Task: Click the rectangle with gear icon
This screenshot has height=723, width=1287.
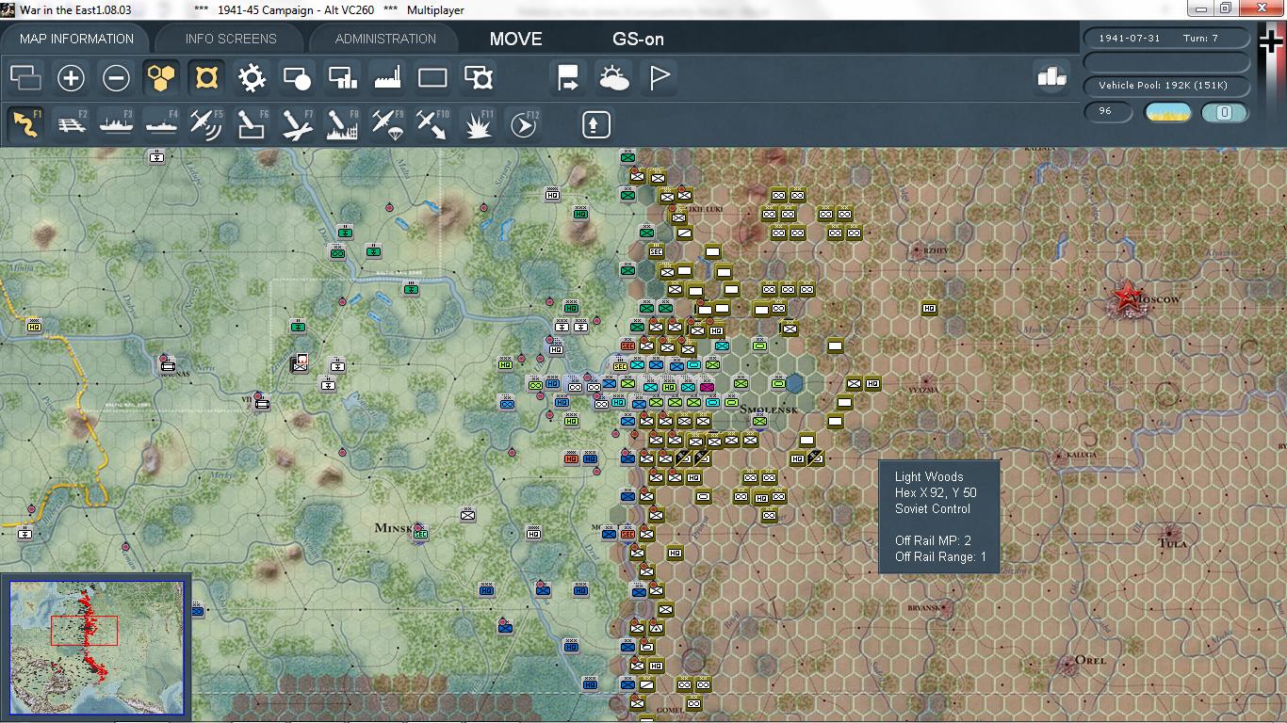Action: (x=478, y=78)
